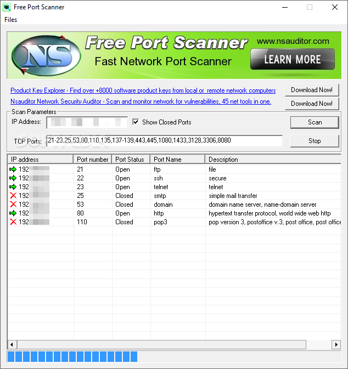Click Open status for port 80

[122, 213]
